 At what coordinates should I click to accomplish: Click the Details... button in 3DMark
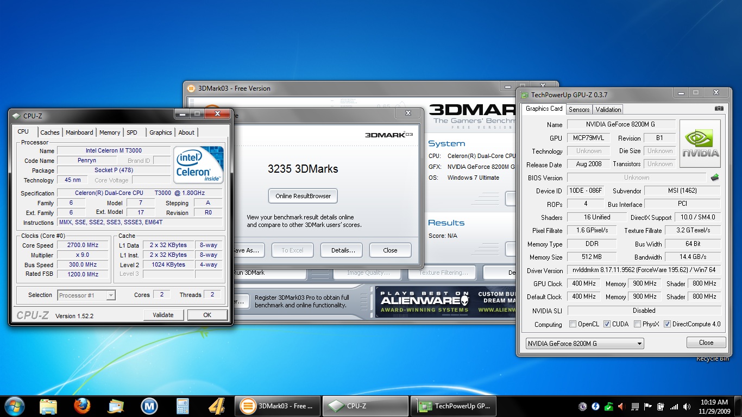341,250
